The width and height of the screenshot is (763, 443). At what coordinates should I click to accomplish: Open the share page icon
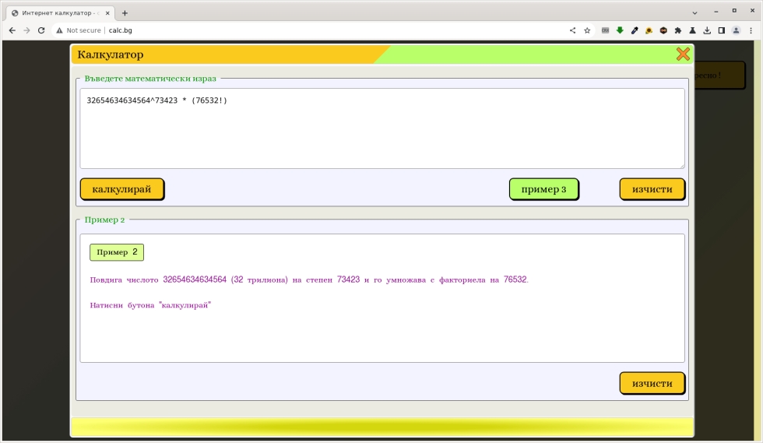pyautogui.click(x=573, y=30)
